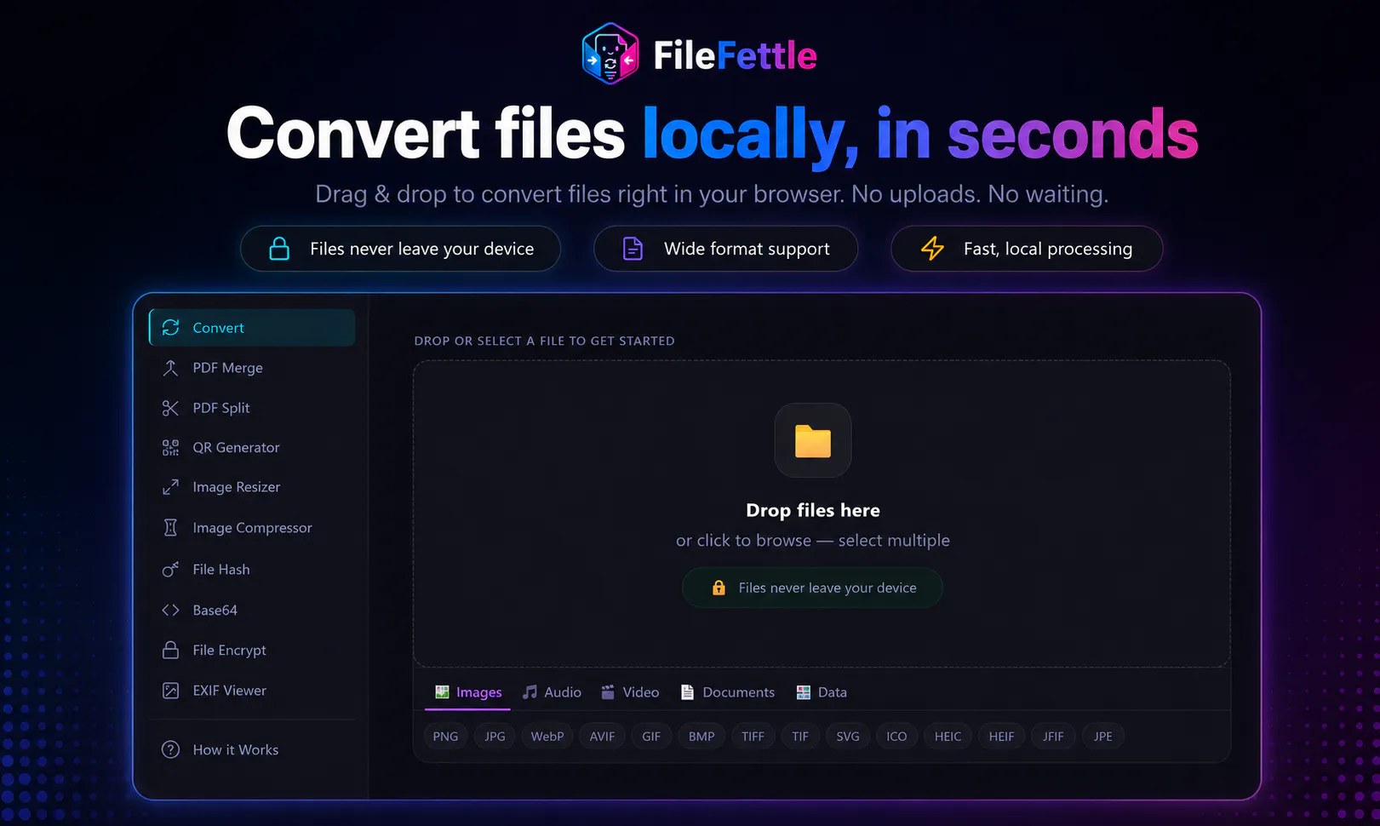Viewport: 1380px width, 826px height.
Task: Click the FileFettle hexagon logo icon
Action: 610,54
